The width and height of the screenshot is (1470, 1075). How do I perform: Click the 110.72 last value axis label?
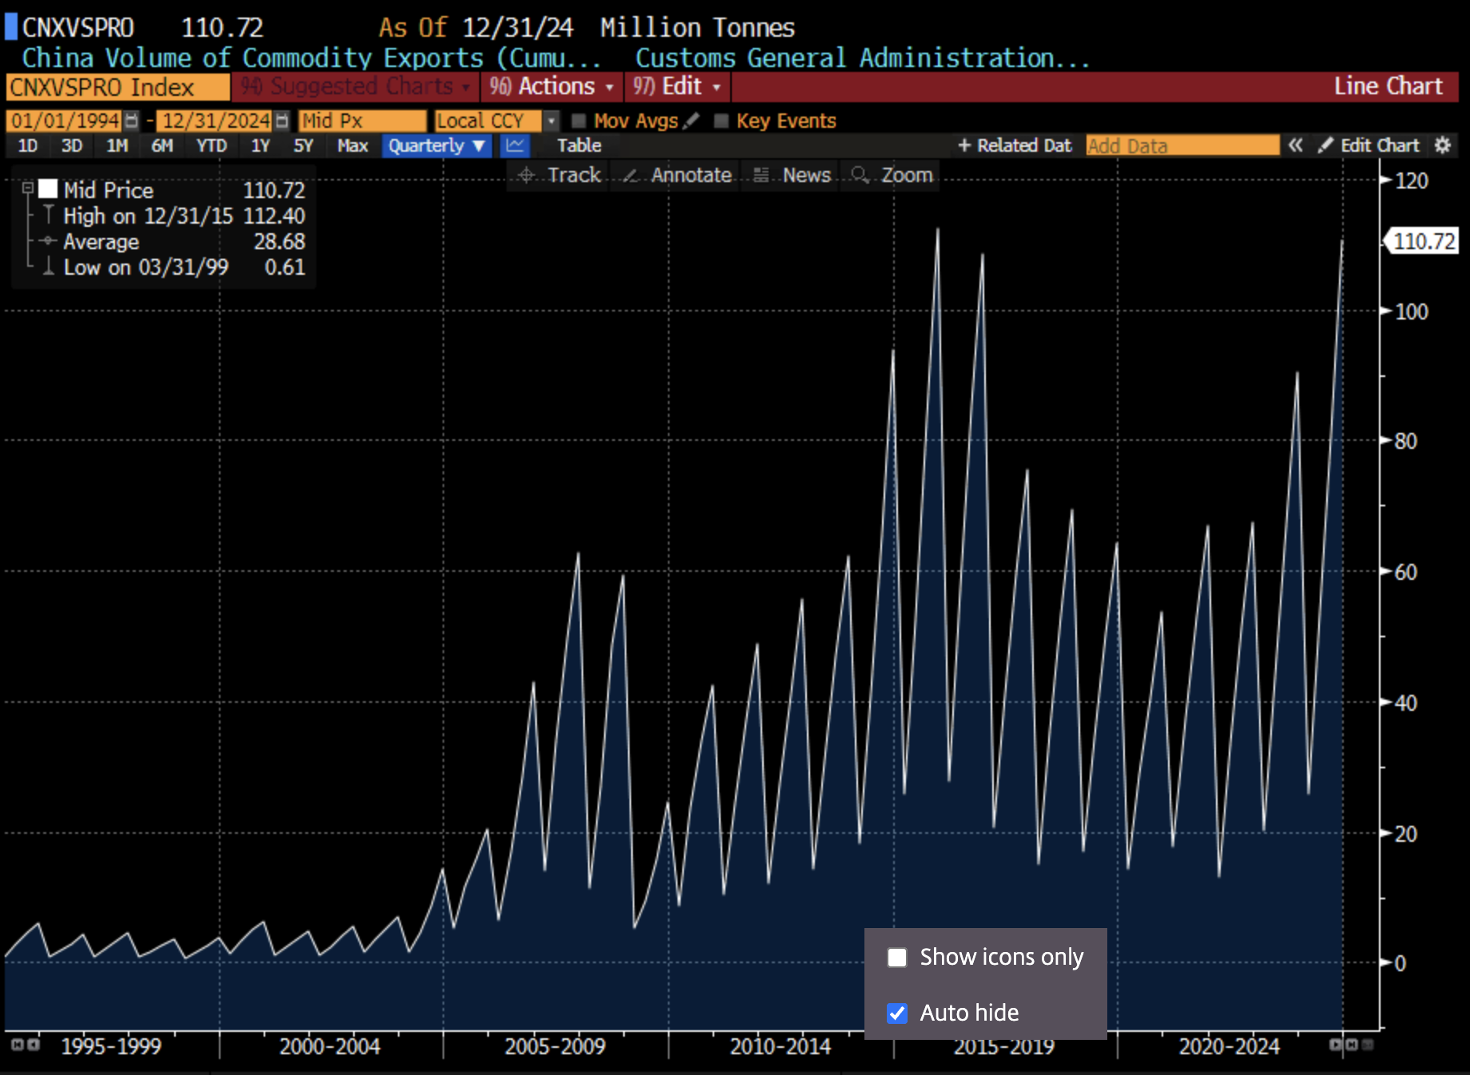(1423, 241)
